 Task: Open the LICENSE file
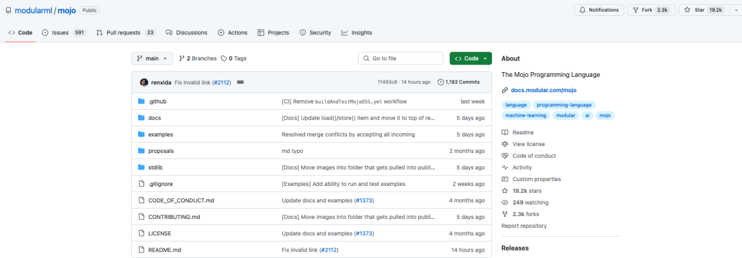click(x=159, y=233)
